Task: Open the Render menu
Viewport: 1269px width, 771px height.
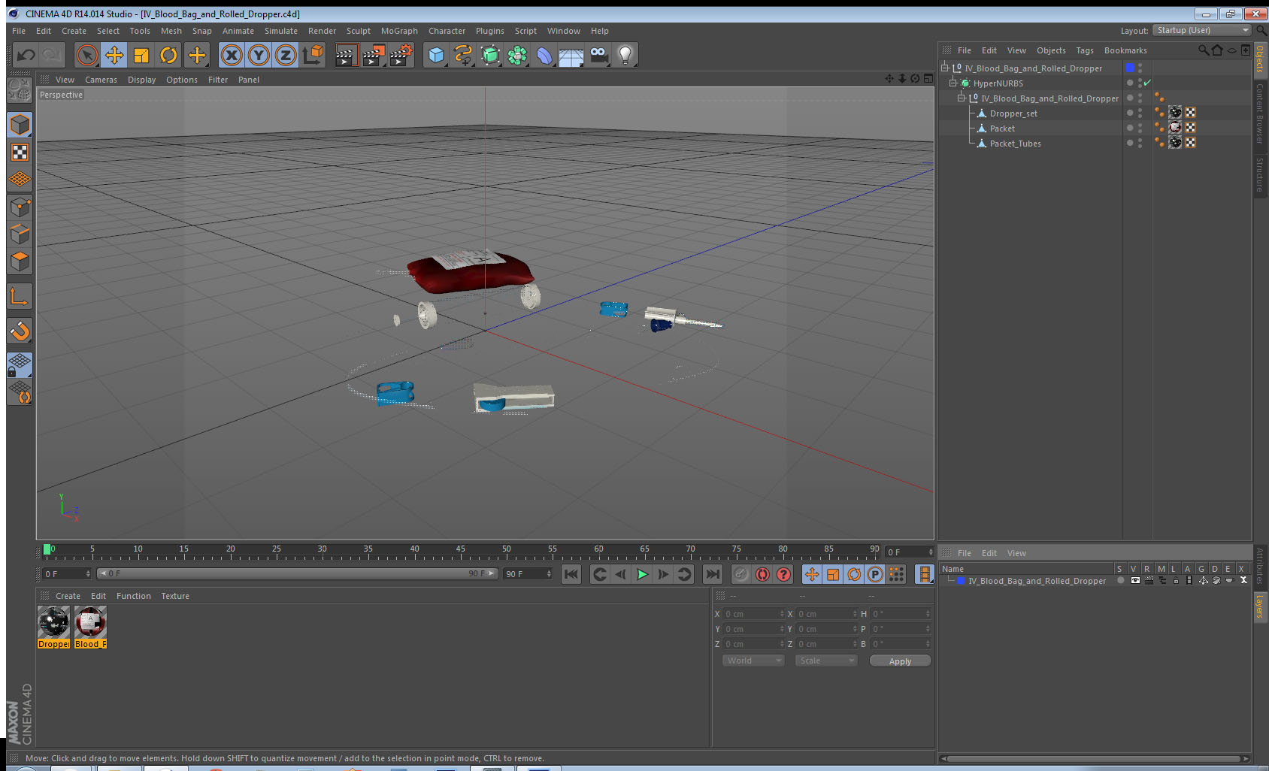Action: (x=322, y=31)
